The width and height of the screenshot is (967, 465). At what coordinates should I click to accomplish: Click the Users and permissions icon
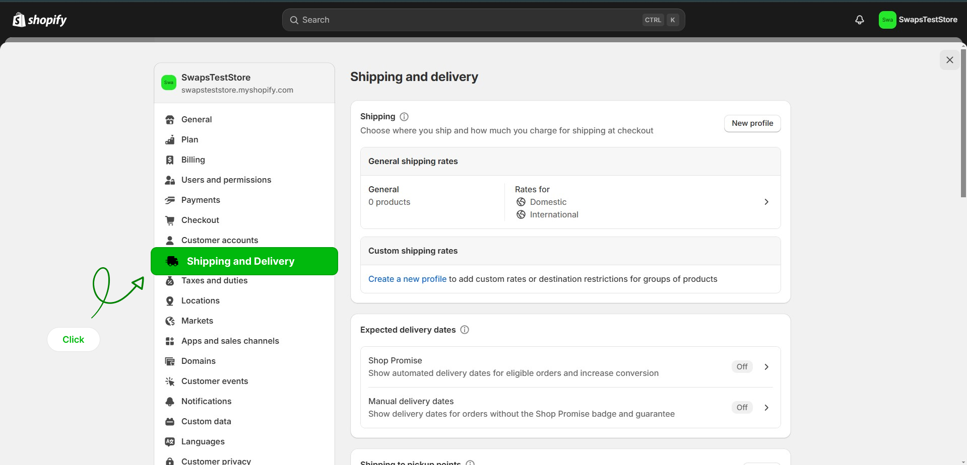point(170,180)
